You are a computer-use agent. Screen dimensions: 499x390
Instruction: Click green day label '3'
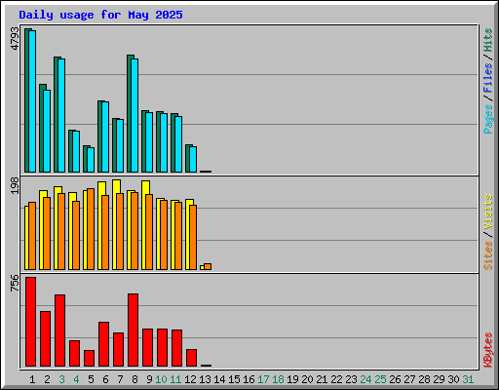[61, 379]
